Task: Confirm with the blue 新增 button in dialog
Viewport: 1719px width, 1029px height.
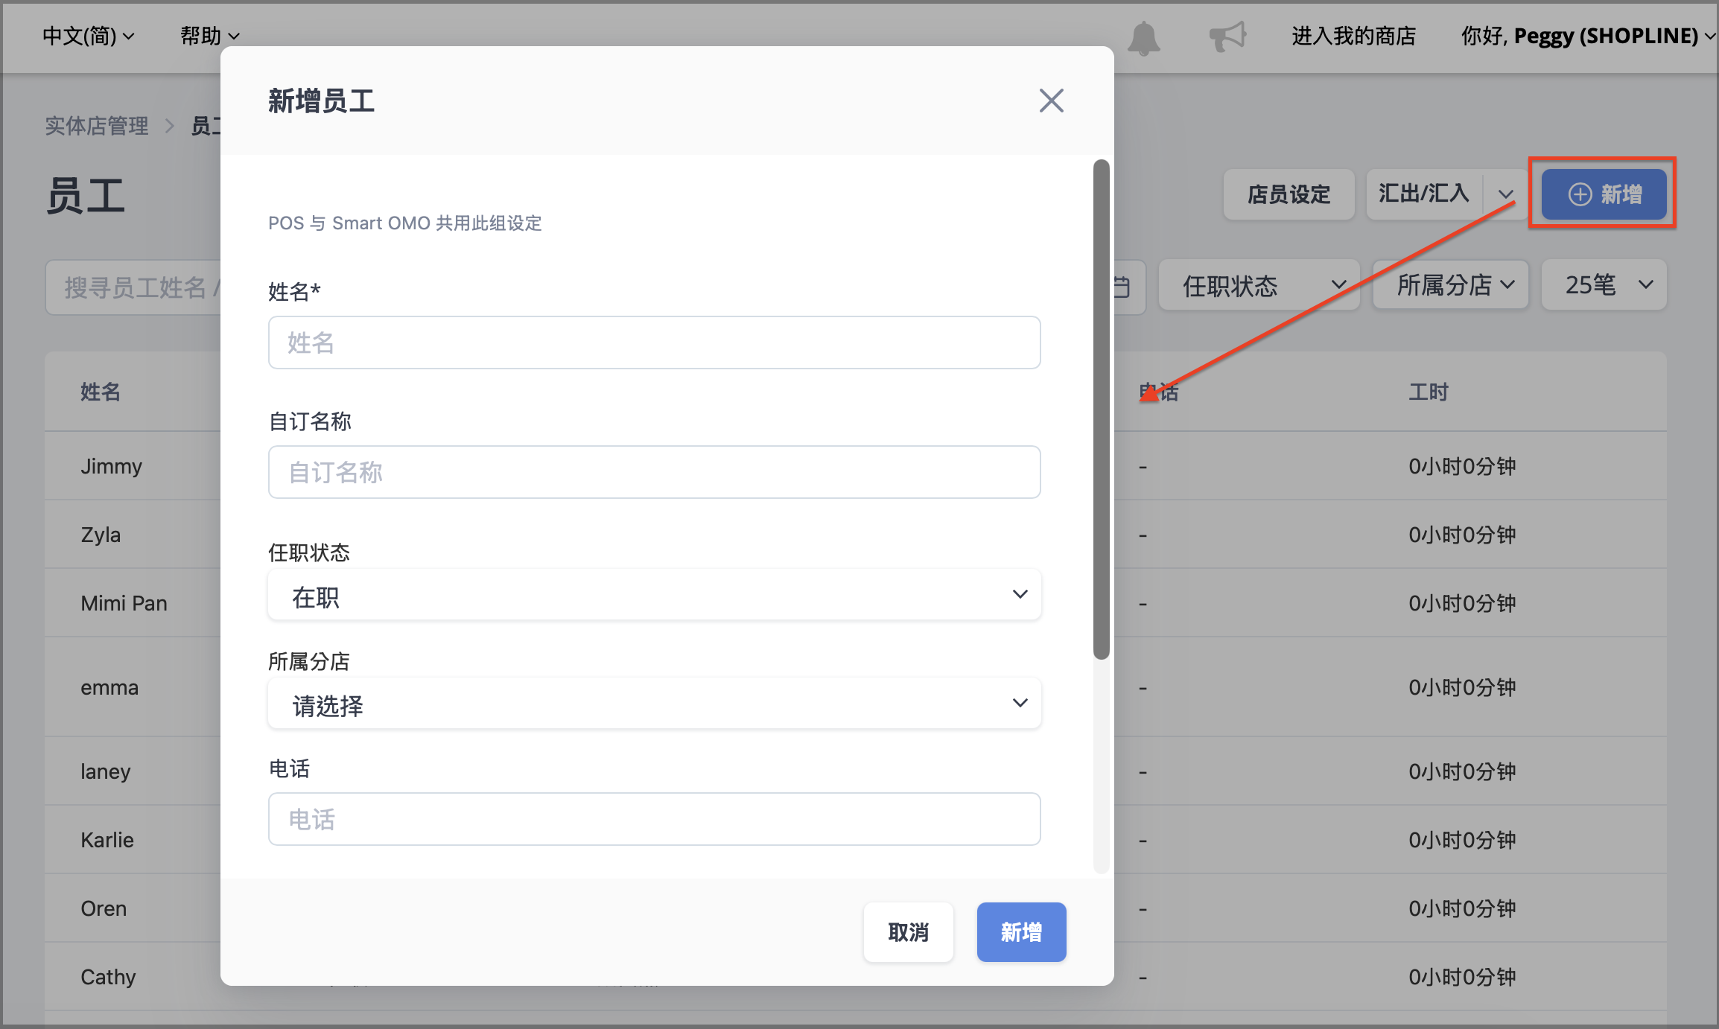Action: coord(1021,932)
